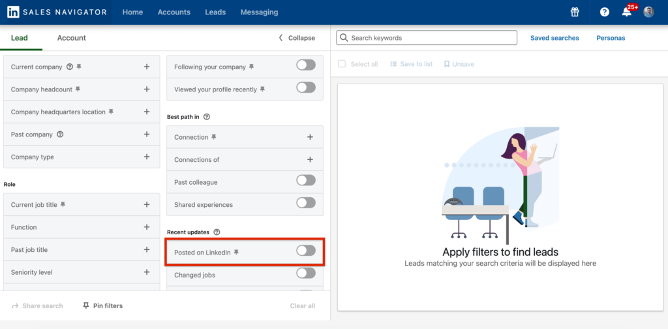
Task: Click the Pin filters button
Action: (102, 305)
